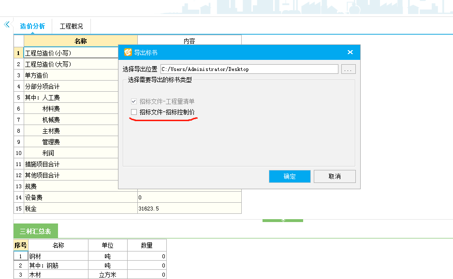Close the 导出标书 dialog

pos(350,52)
